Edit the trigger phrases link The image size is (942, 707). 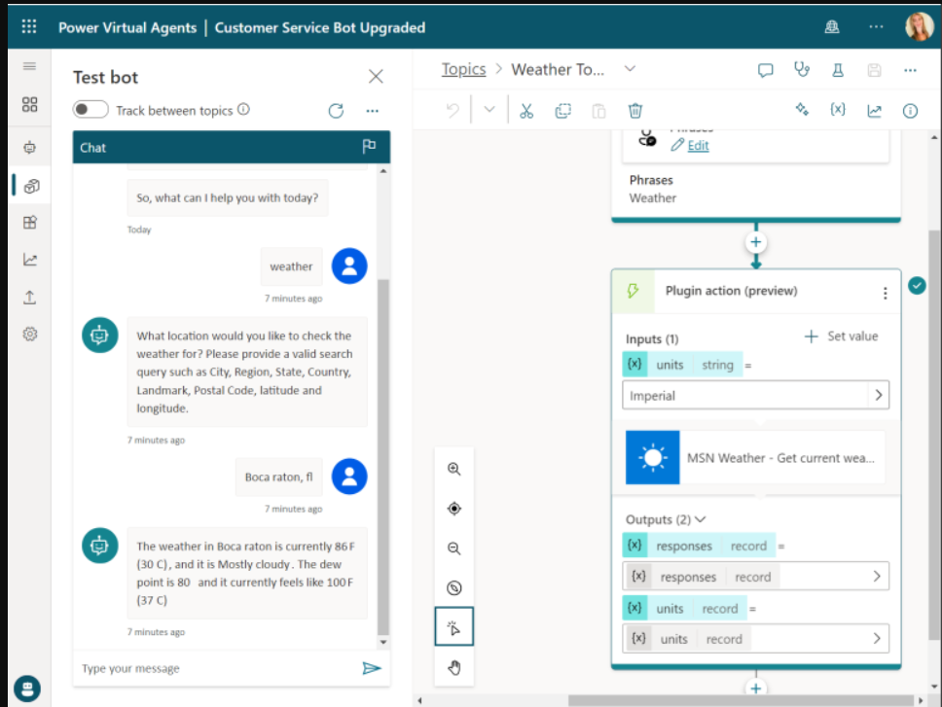point(698,145)
